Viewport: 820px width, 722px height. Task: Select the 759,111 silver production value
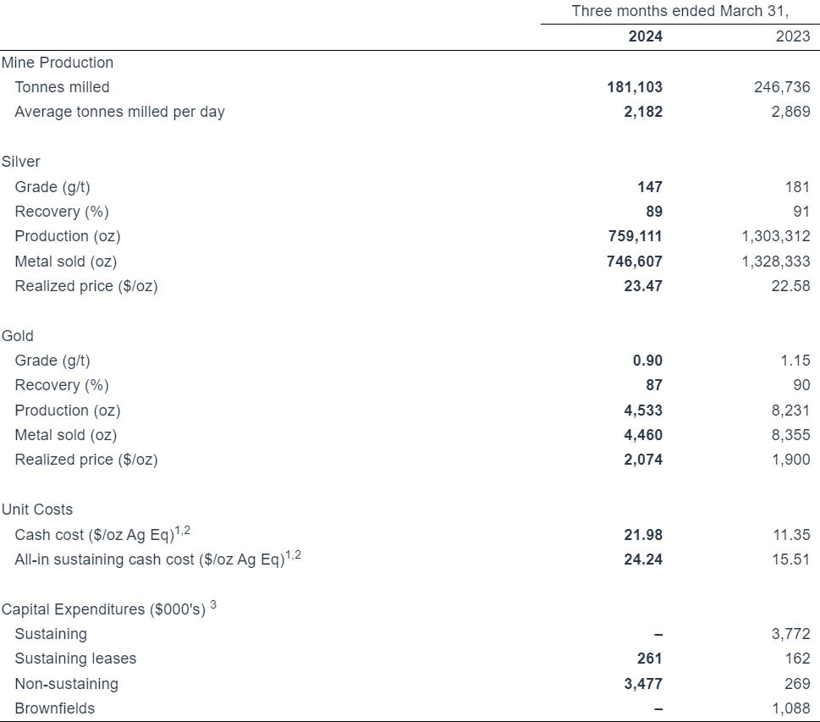(x=635, y=236)
